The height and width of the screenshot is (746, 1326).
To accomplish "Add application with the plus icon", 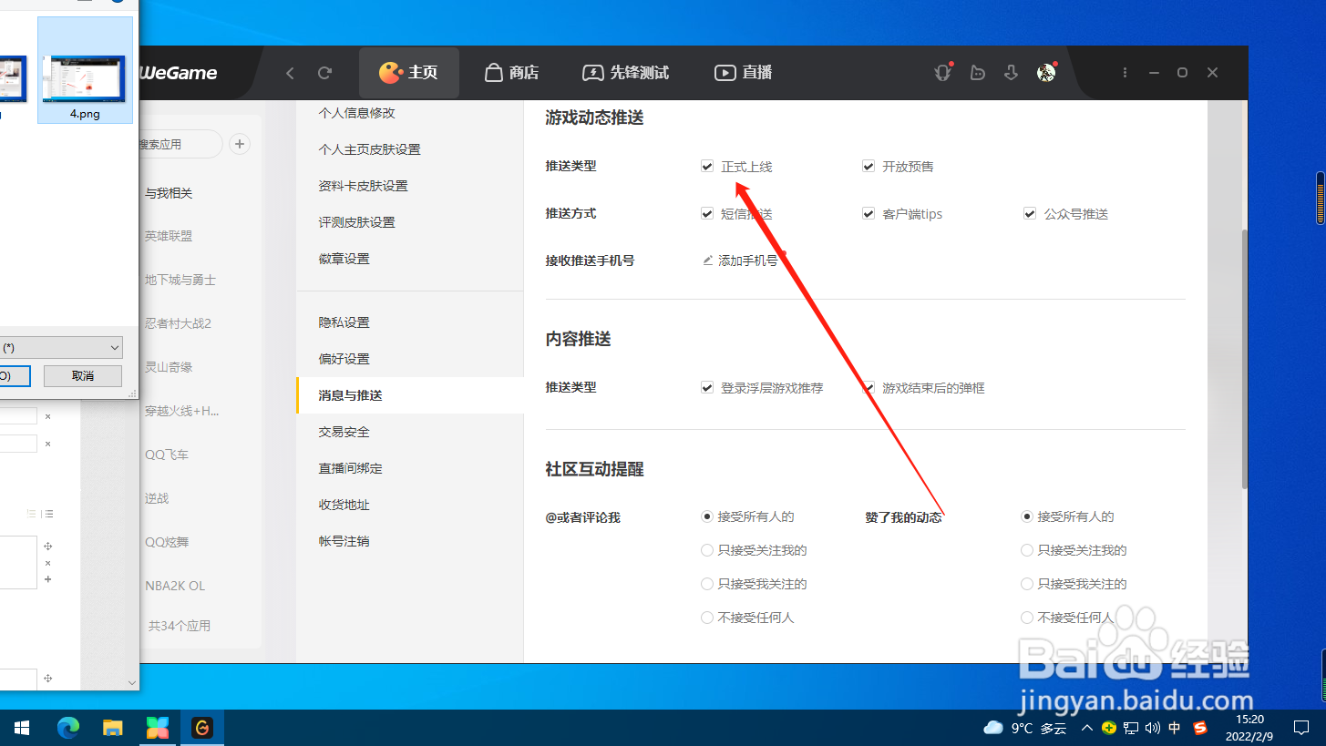I will coord(240,144).
